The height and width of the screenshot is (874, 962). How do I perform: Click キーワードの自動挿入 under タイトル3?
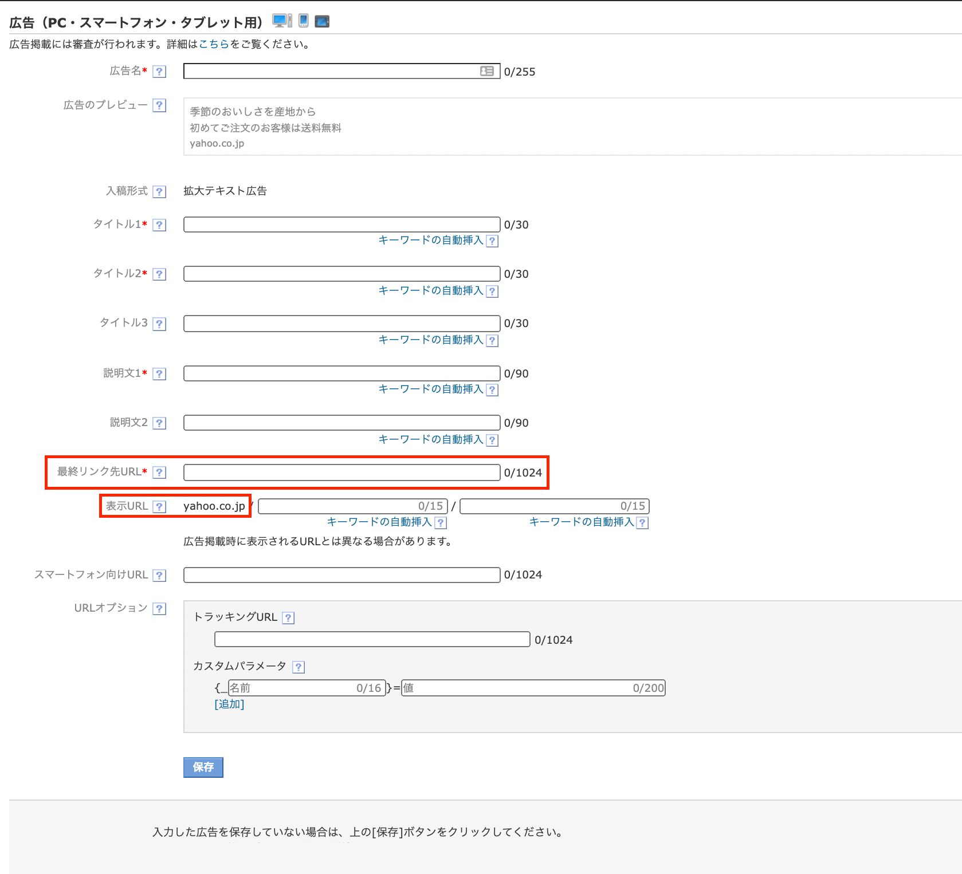(x=431, y=340)
